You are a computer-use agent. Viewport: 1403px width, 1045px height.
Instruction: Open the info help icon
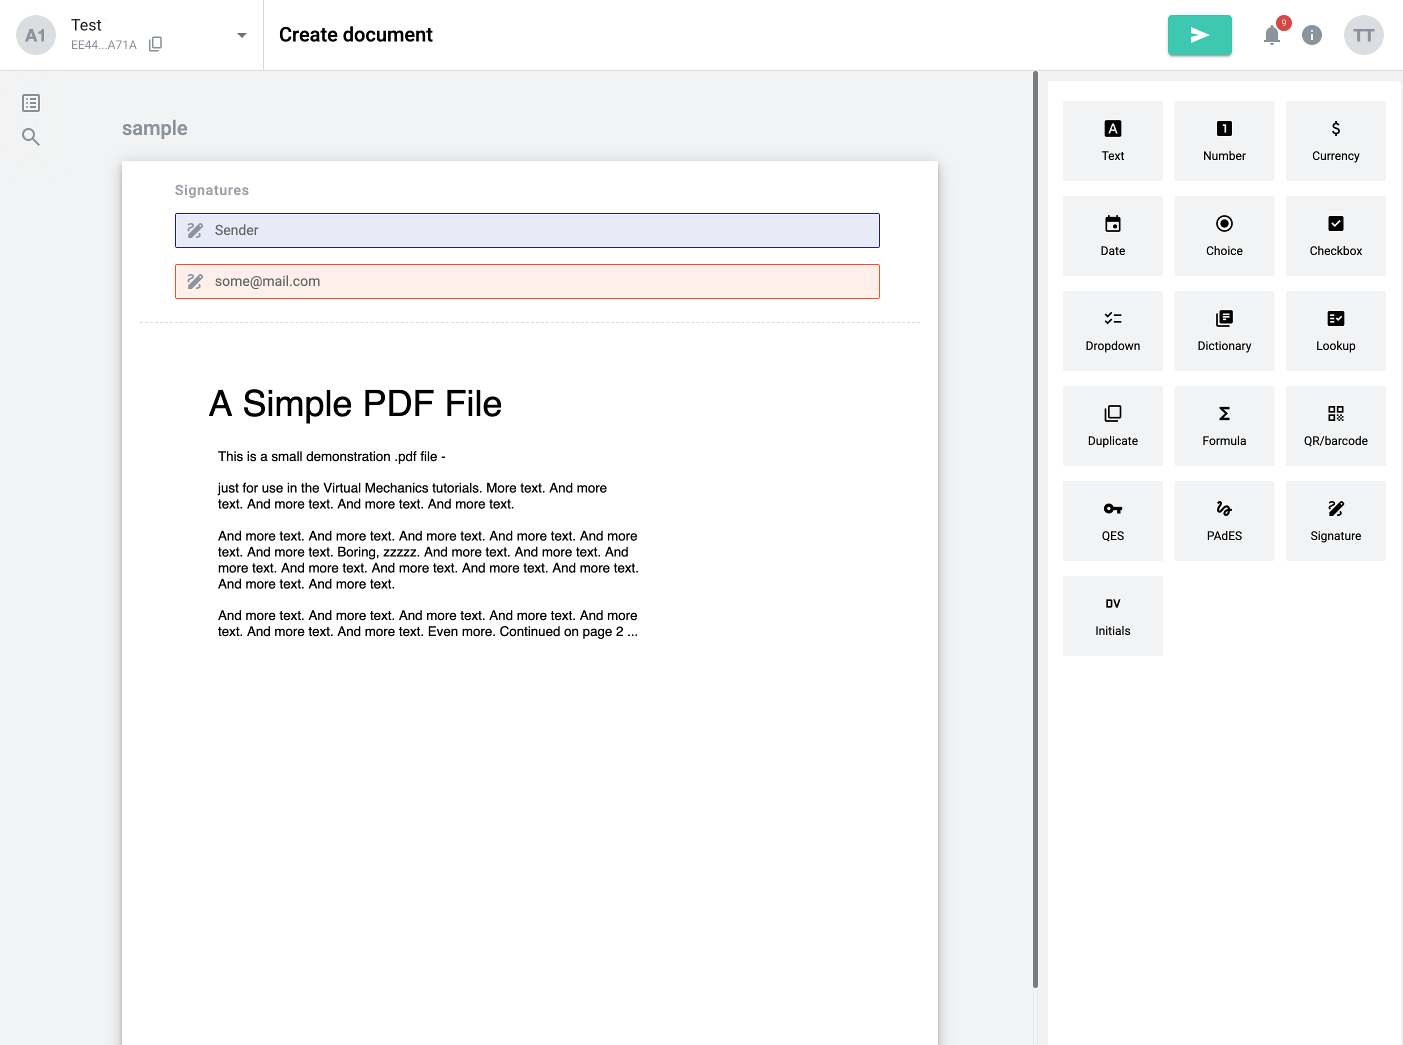[1311, 35]
